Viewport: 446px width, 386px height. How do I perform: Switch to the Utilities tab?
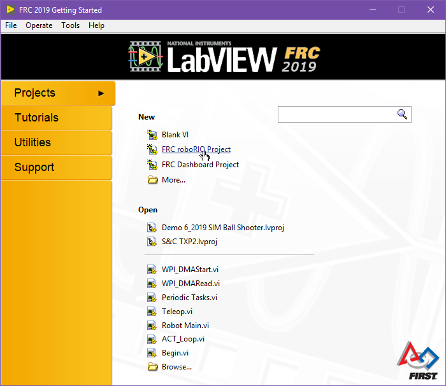[x=56, y=142]
